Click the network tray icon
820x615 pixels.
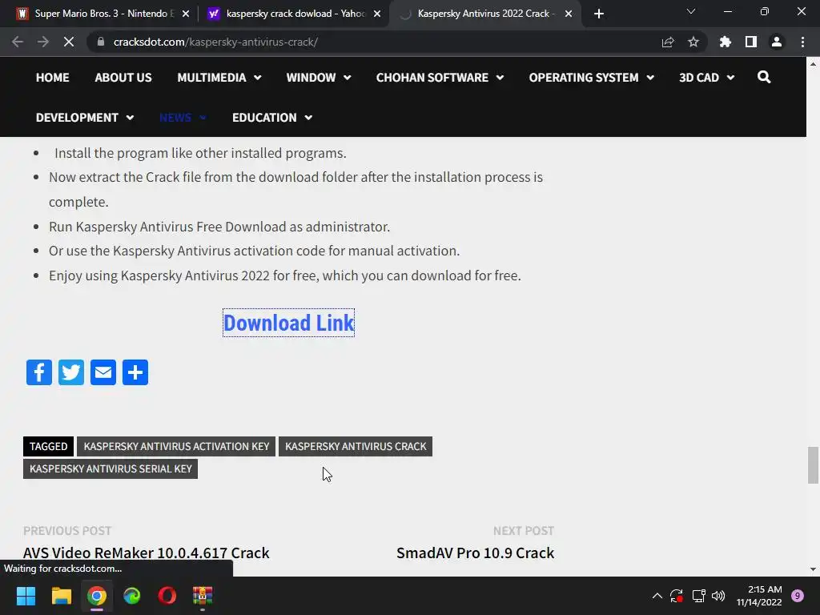[698, 596]
